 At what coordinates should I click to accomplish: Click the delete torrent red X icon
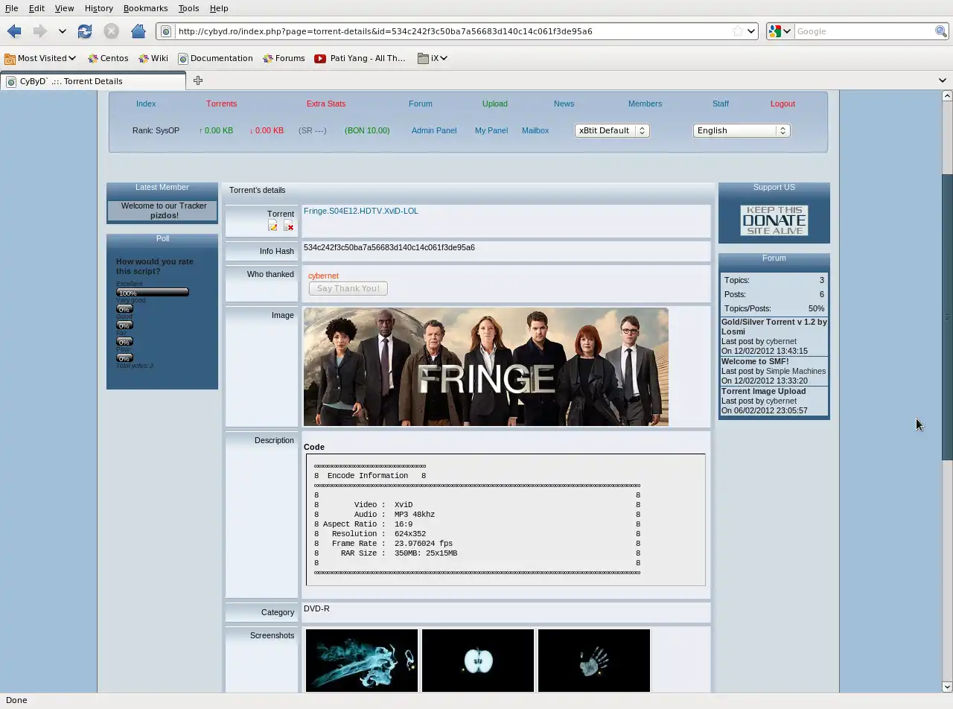tap(289, 226)
